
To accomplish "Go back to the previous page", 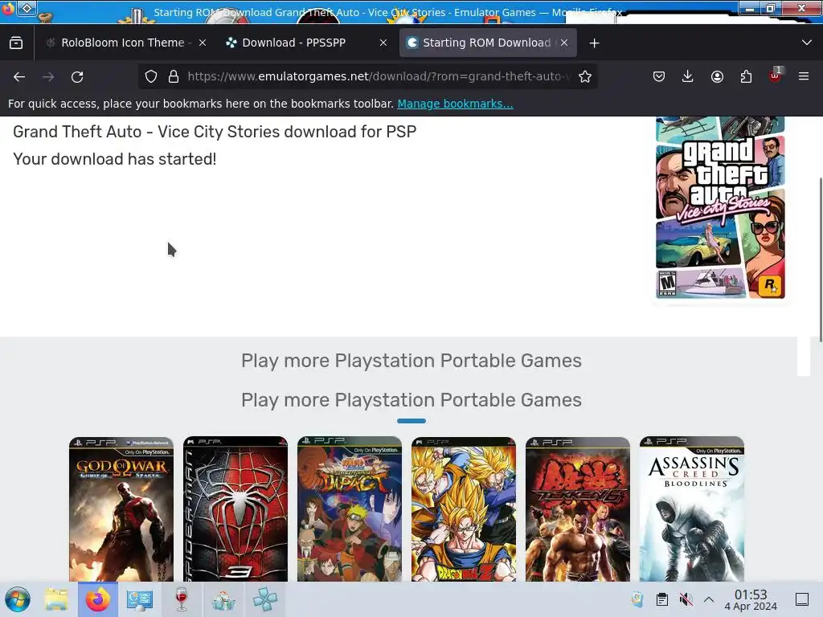I will coord(19,76).
